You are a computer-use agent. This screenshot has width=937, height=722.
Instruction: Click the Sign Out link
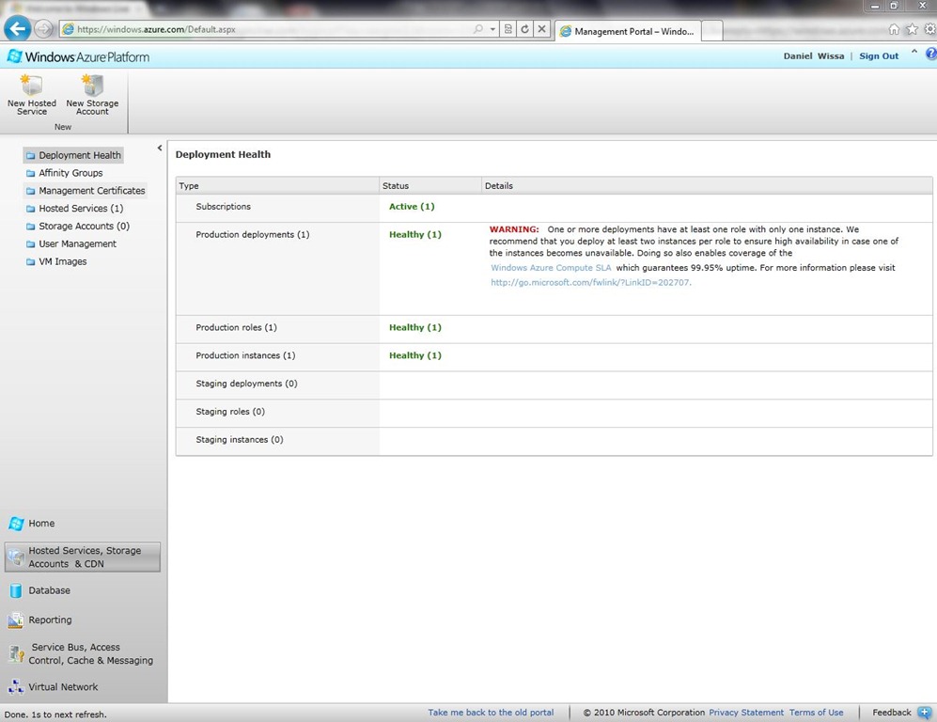(879, 56)
